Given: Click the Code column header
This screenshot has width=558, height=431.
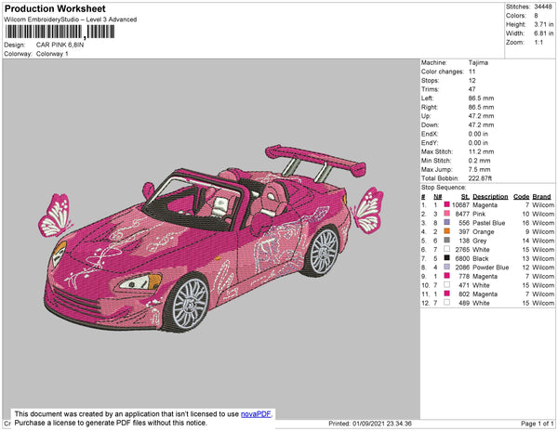Looking at the screenshot, I should 521,196.
